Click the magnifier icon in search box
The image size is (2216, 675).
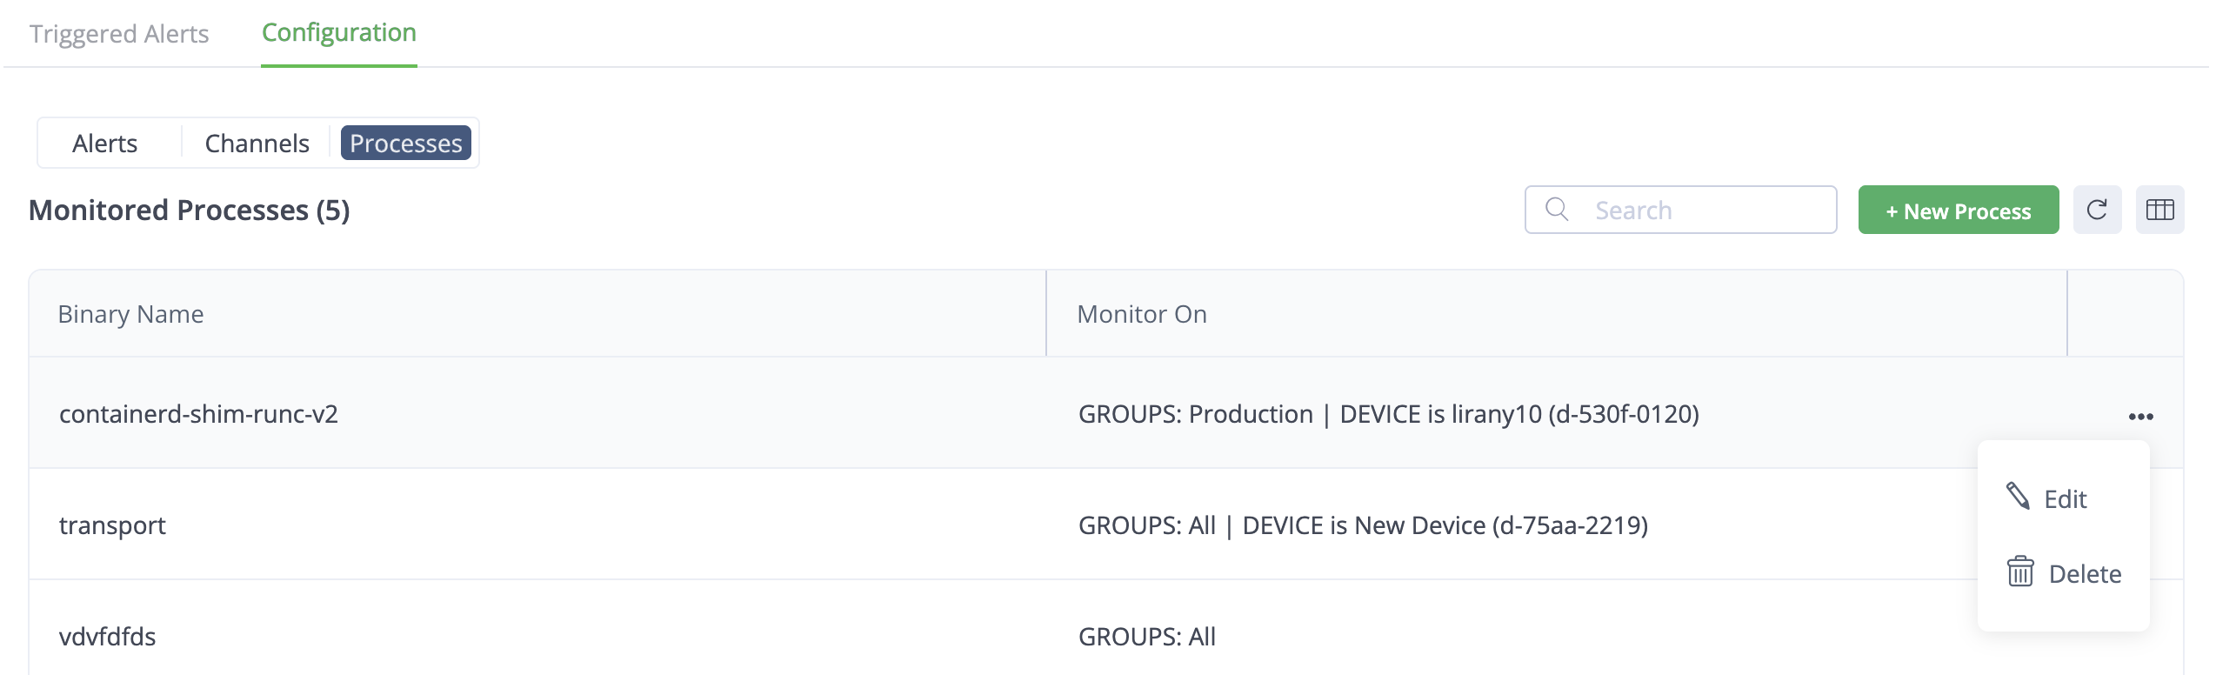[1556, 210]
